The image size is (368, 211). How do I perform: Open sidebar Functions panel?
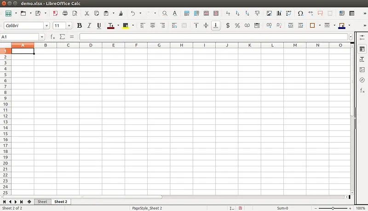pyautogui.click(x=362, y=90)
